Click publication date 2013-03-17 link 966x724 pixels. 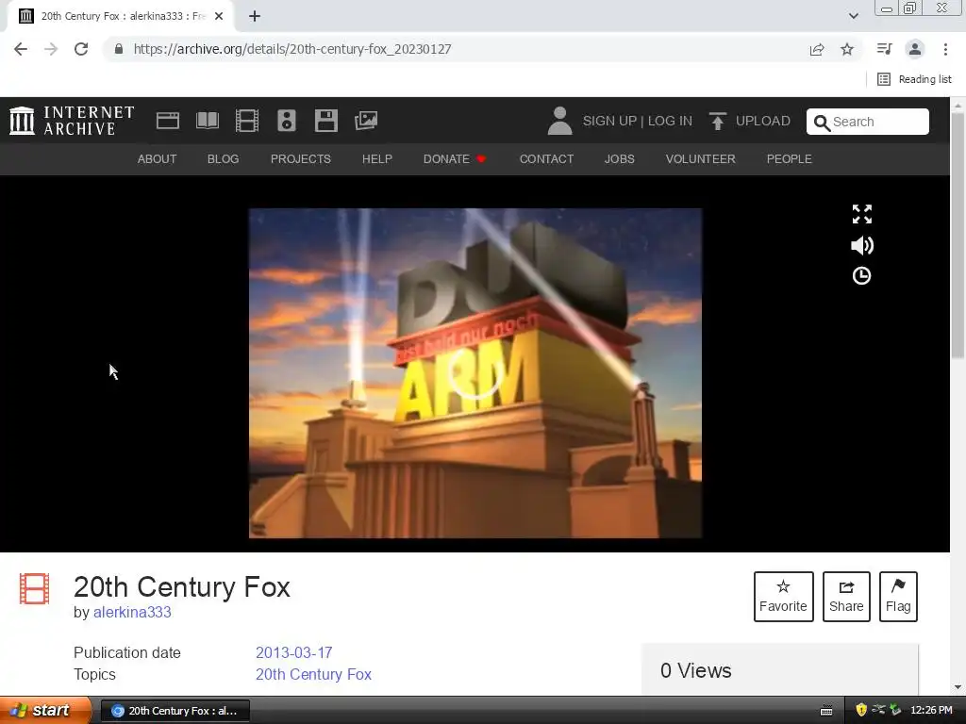pos(294,652)
